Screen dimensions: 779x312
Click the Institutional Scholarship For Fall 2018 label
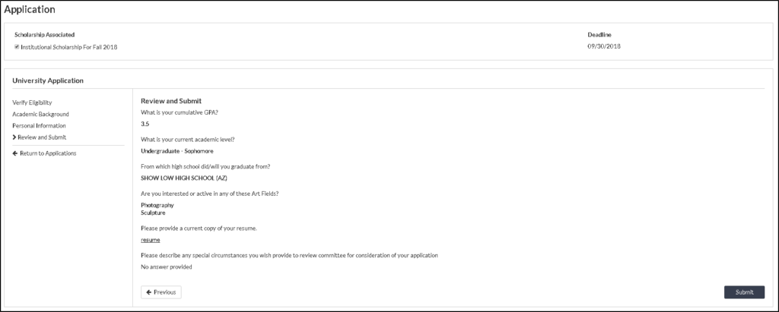click(x=69, y=47)
